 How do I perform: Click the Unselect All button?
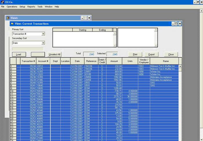click(x=55, y=54)
